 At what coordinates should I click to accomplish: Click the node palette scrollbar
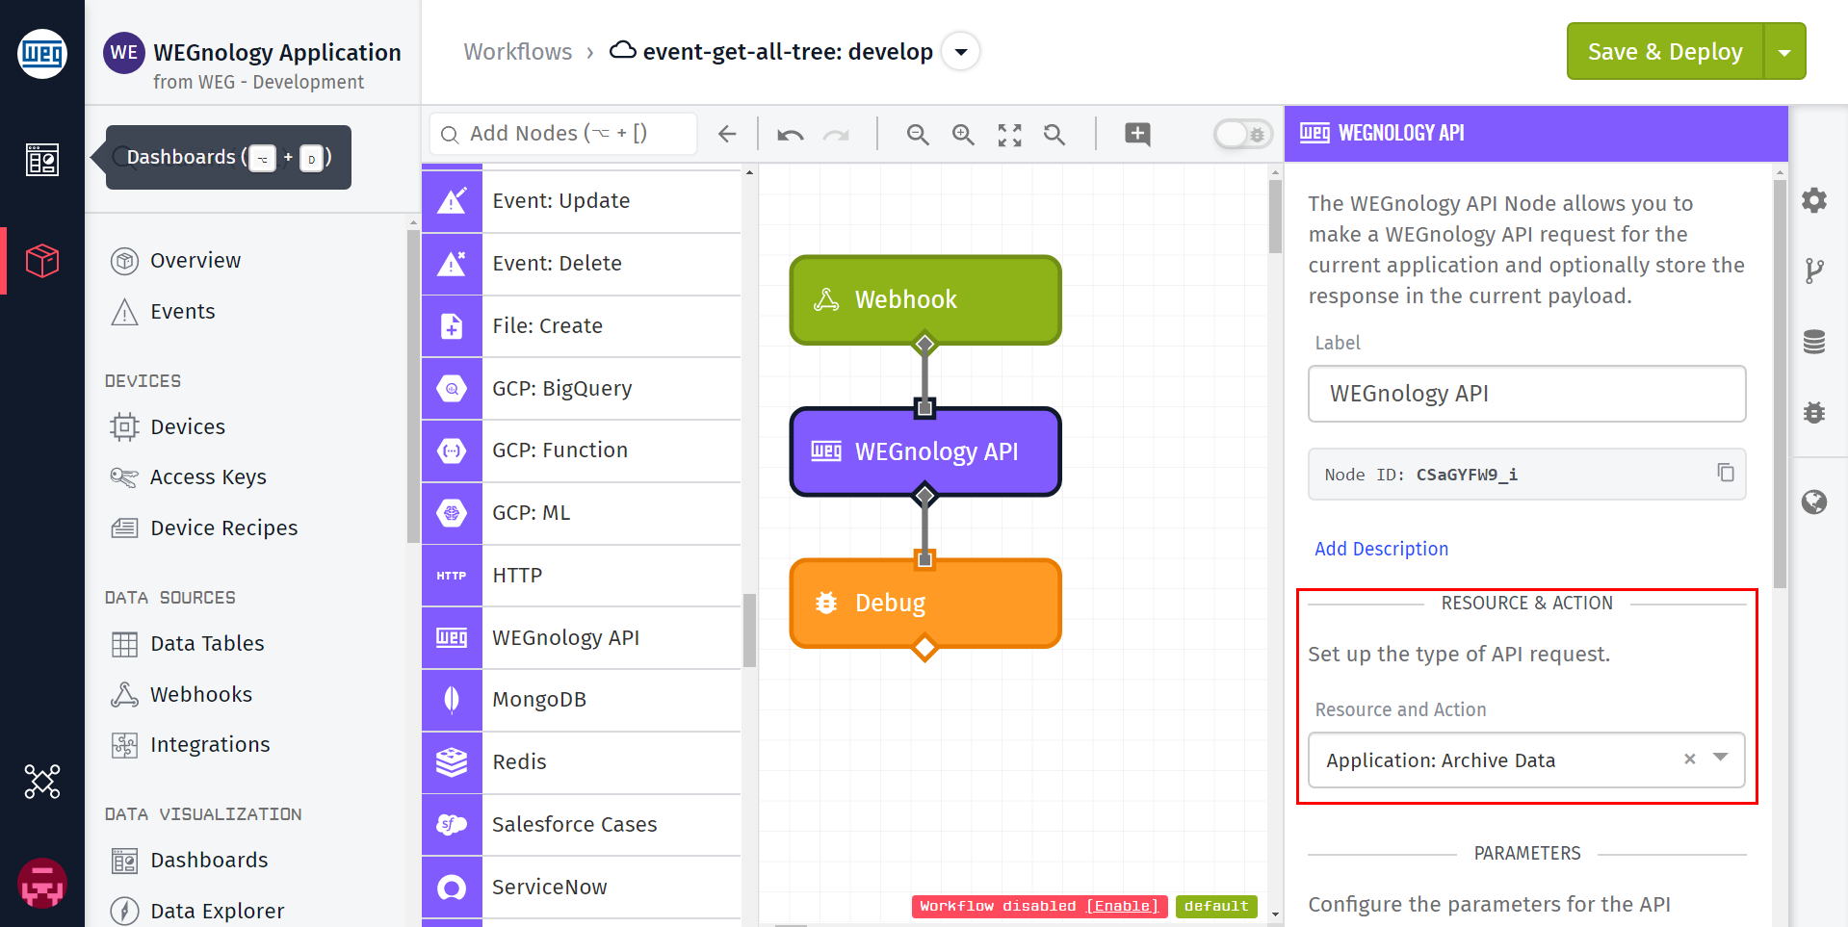[749, 631]
